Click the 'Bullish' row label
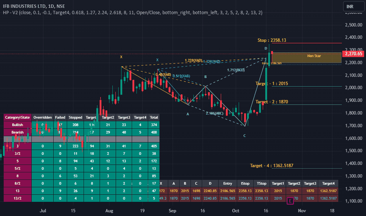Image resolution: width=366 pixels, height=216 pixels. [18, 125]
